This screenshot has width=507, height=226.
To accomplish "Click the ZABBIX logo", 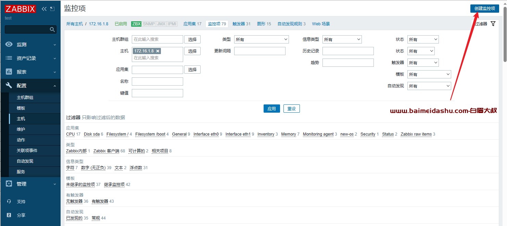I will (21, 9).
